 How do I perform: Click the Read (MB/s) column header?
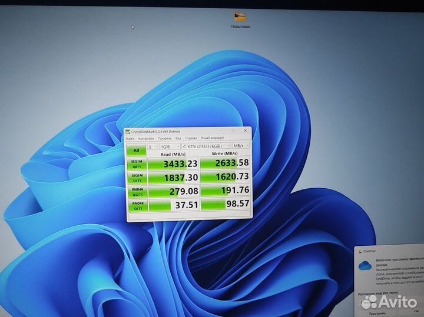click(x=173, y=154)
